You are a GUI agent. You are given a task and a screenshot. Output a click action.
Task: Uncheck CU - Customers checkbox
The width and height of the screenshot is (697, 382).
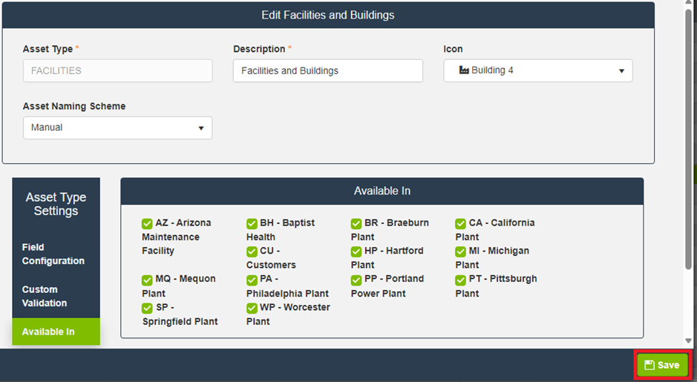pyautogui.click(x=252, y=251)
